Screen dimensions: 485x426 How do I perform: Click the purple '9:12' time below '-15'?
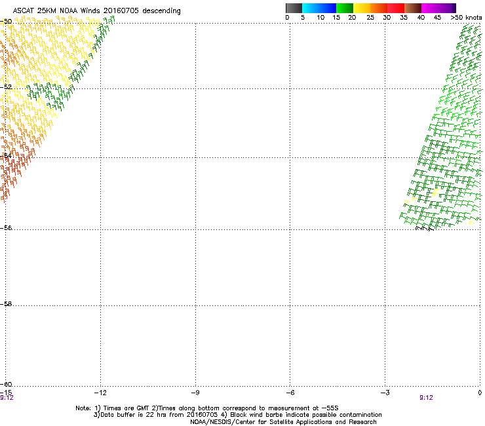pos(7,398)
